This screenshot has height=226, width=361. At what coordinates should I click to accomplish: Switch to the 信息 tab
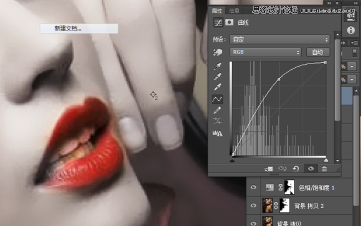(x=234, y=11)
